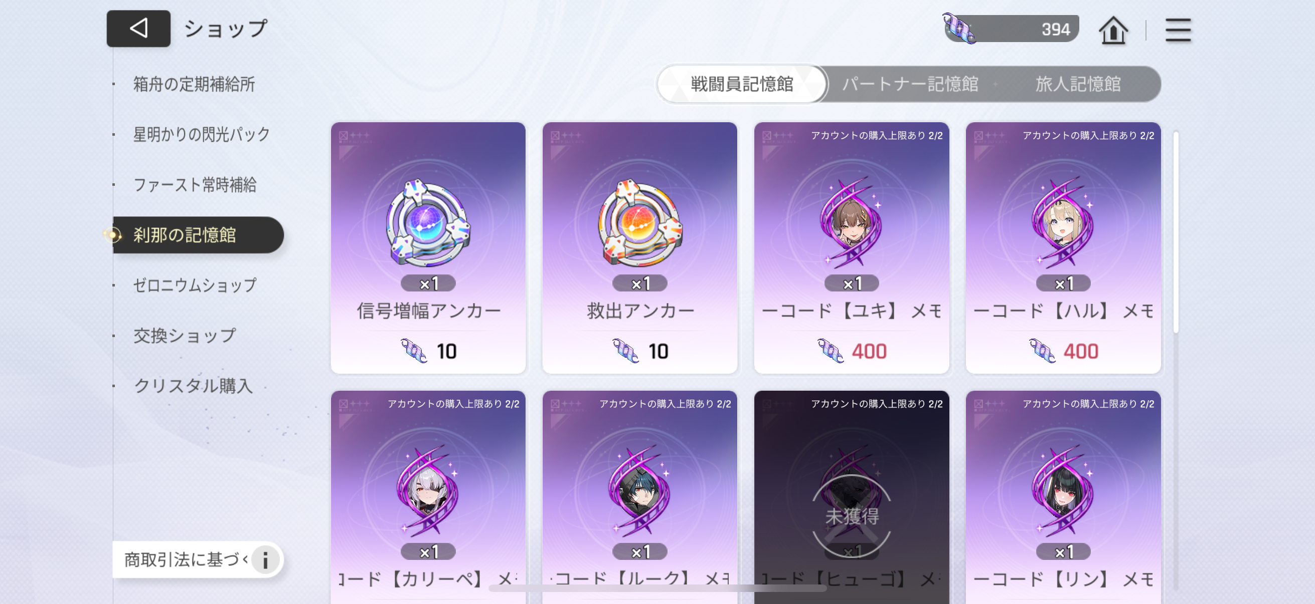Select the 救出アンカー orange anchor item

pyautogui.click(x=639, y=248)
